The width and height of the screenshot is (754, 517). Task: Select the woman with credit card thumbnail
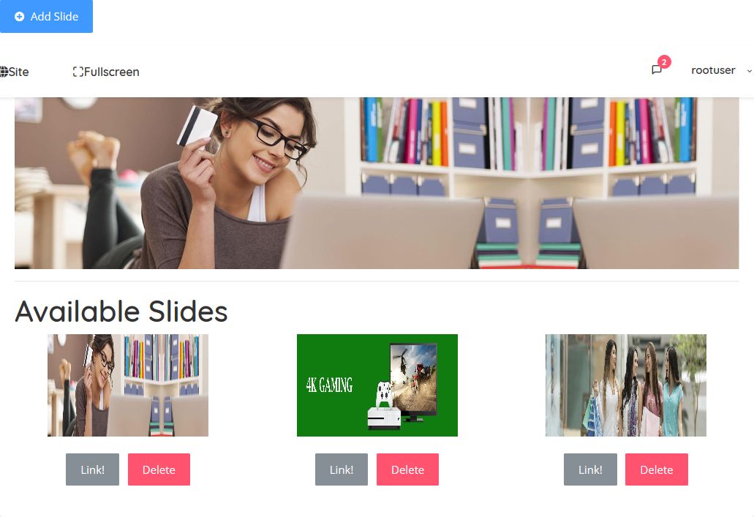(x=128, y=385)
